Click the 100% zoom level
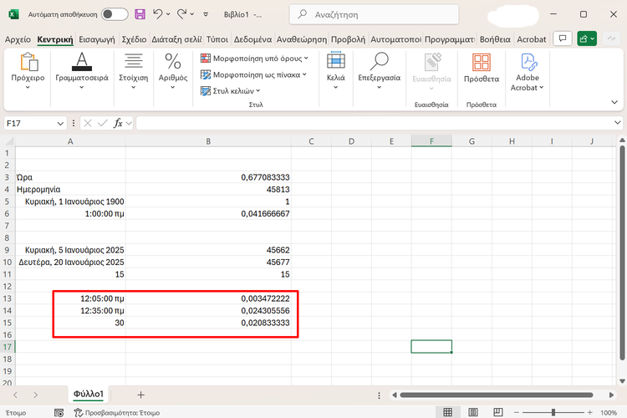 609,412
